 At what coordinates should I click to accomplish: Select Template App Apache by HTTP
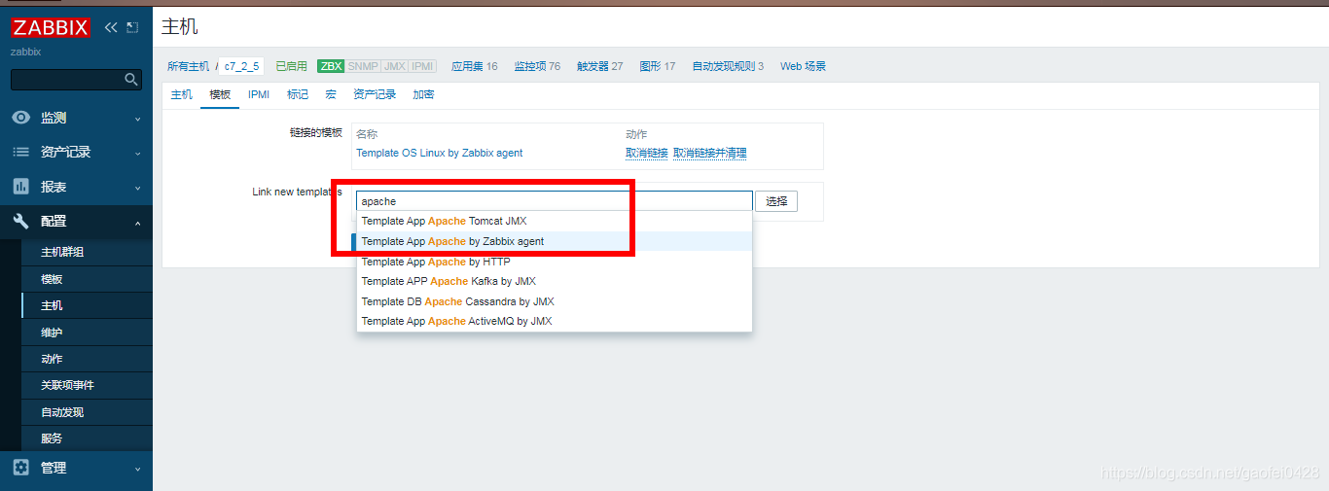[x=555, y=262]
